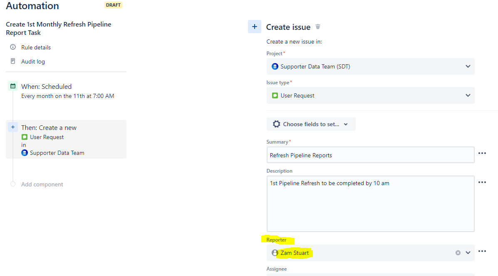Screen dimensions: 498x276
Task: Open Rule details in sidebar
Action: coord(36,47)
